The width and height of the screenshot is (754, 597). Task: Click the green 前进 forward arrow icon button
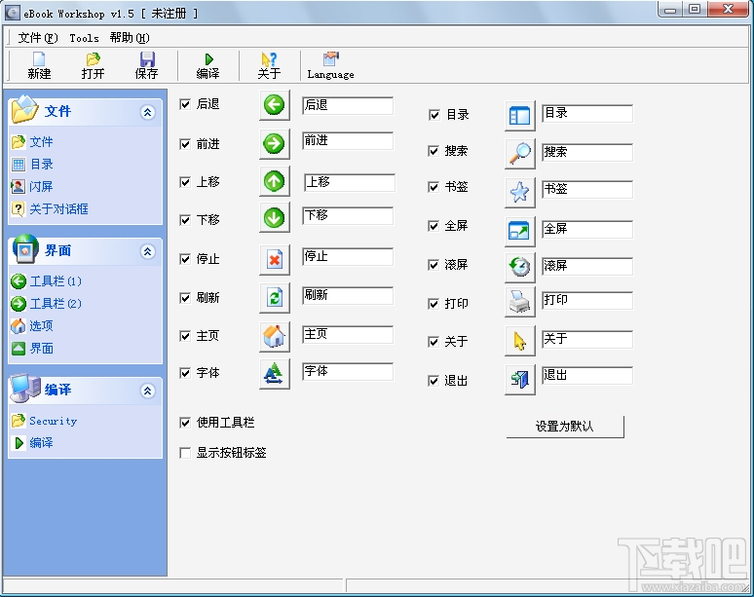[275, 144]
